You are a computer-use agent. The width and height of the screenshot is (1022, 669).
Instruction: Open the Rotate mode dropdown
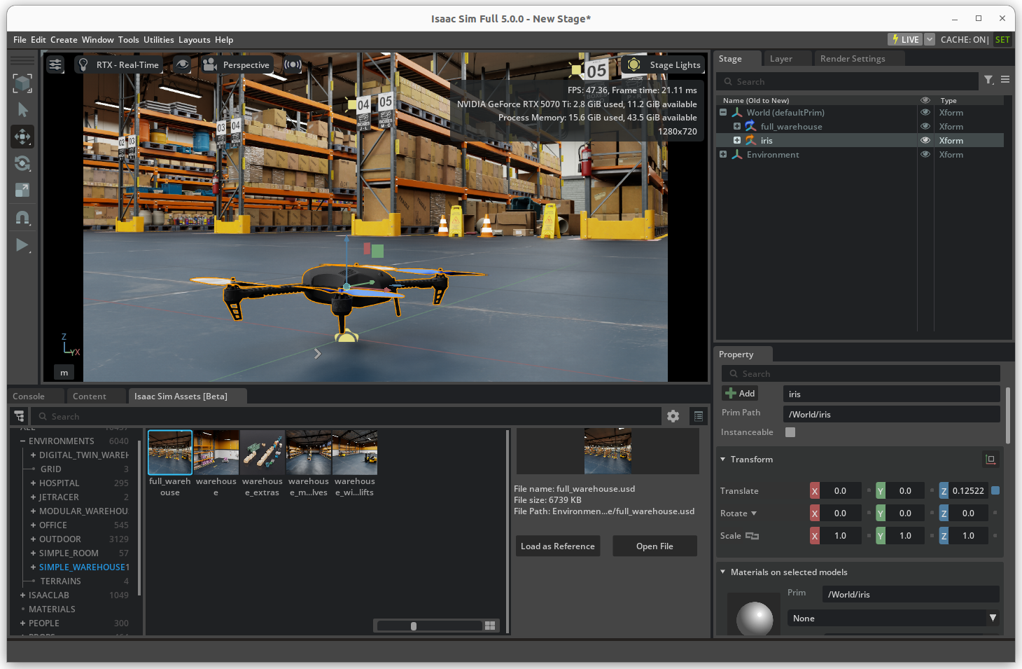[754, 513]
